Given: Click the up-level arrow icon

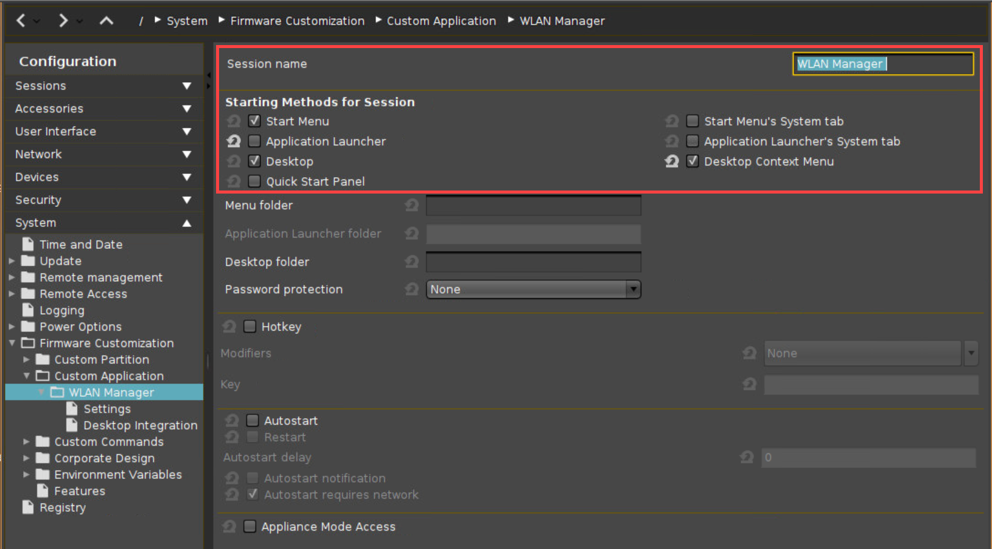Looking at the screenshot, I should pos(106,20).
